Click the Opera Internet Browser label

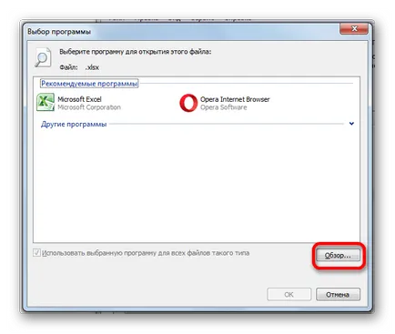pyautogui.click(x=235, y=99)
